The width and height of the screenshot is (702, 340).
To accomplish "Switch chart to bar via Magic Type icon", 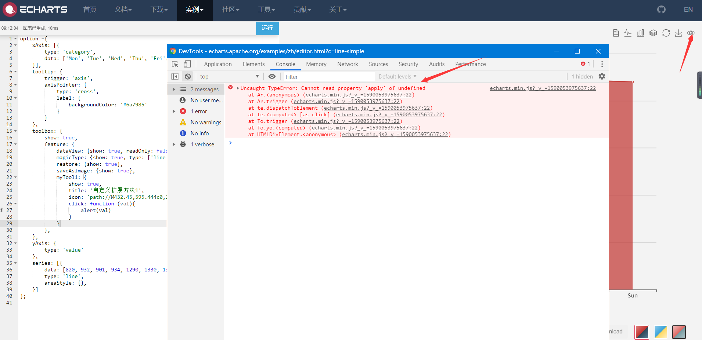I will click(x=641, y=33).
